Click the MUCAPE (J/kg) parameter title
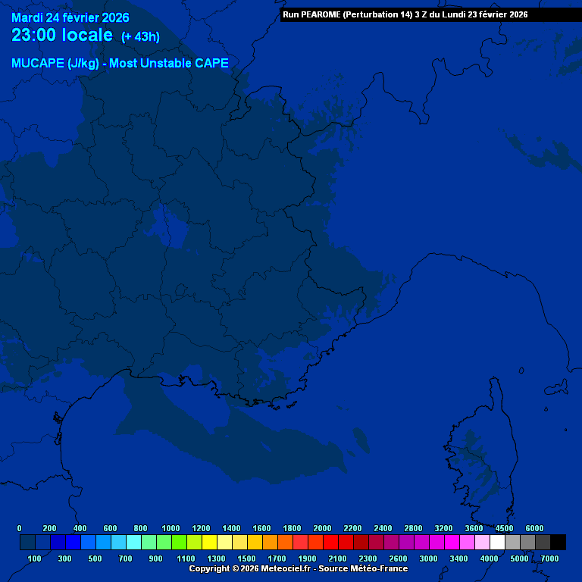 [x=120, y=64]
